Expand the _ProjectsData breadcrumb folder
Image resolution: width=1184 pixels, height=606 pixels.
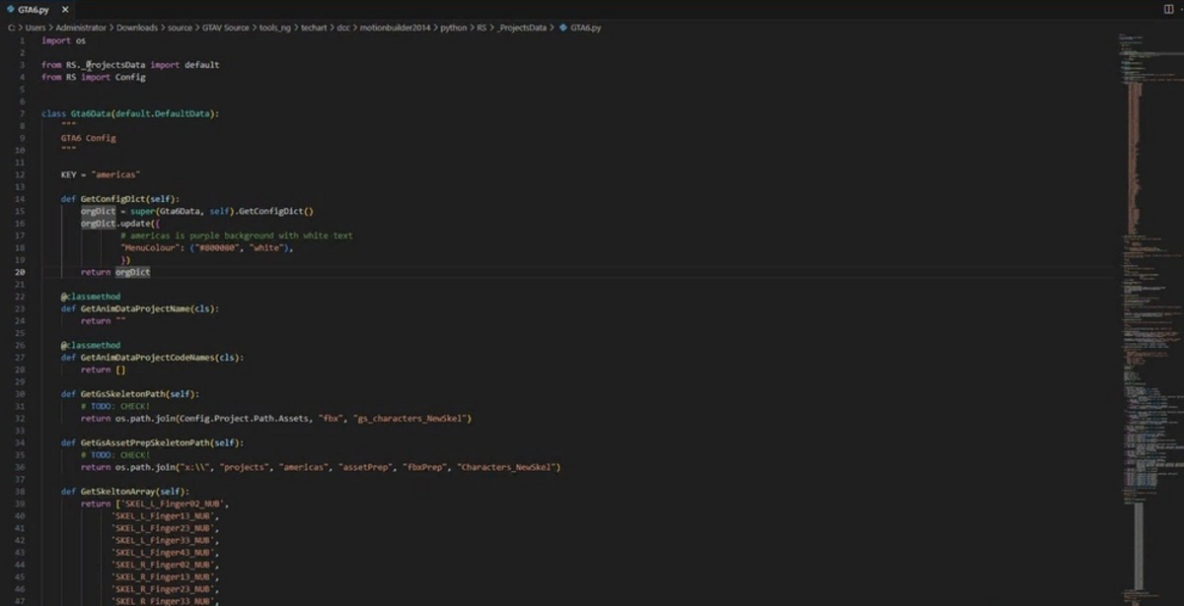(523, 28)
